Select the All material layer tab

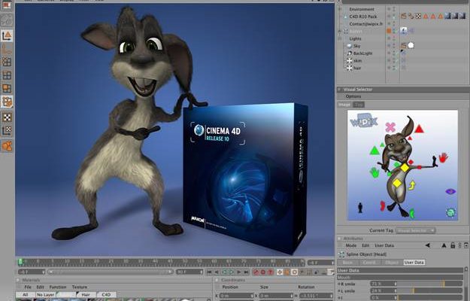[x=25, y=294]
